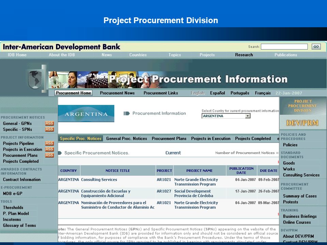The width and height of the screenshot is (327, 245).
Task: Go to Procurement Home
Action: click(x=74, y=93)
